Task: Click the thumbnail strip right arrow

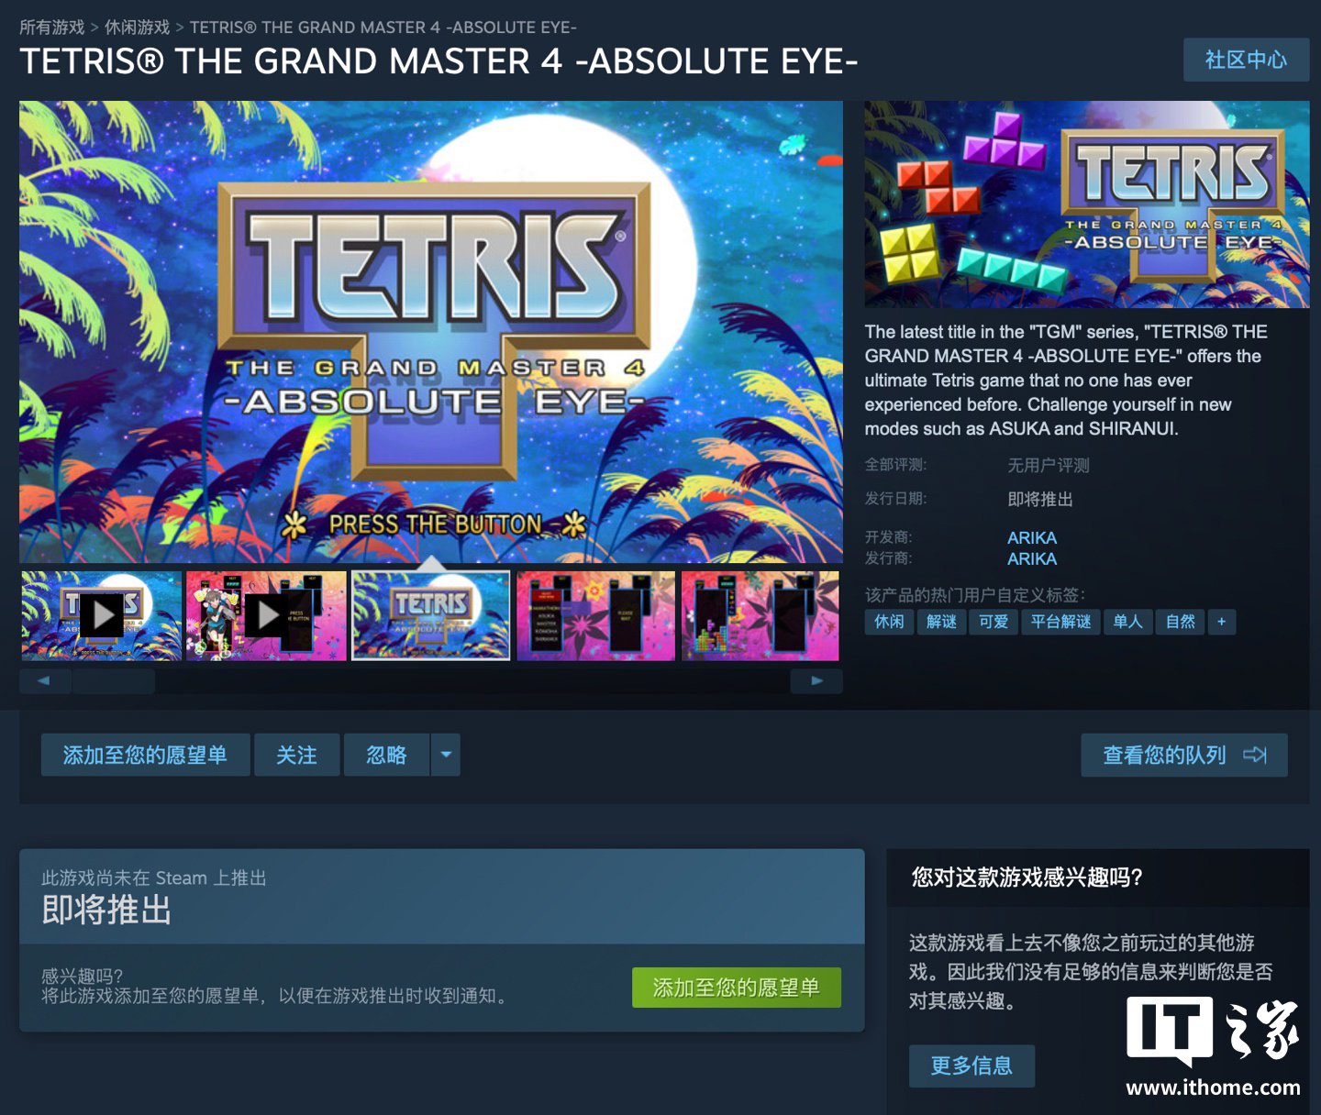Action: click(816, 681)
